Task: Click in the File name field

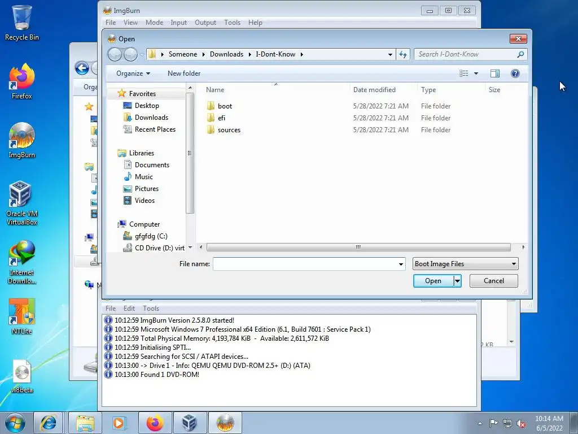Action: click(305, 264)
